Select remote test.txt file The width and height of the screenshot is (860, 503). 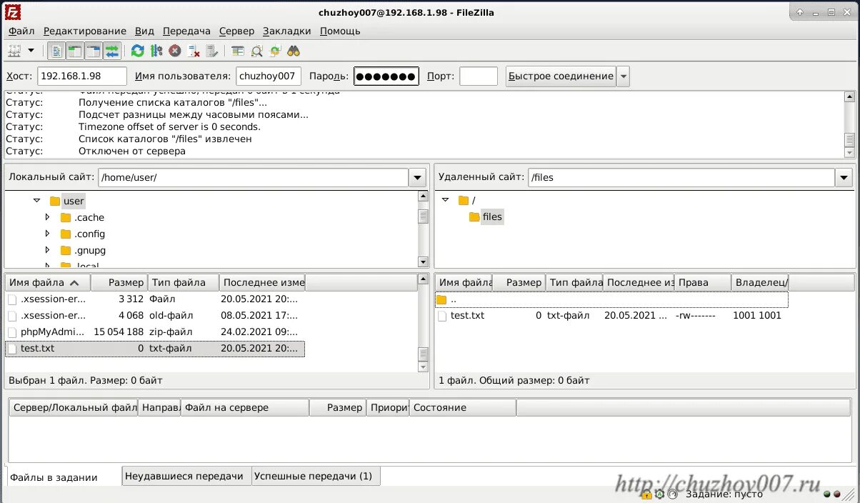point(611,316)
